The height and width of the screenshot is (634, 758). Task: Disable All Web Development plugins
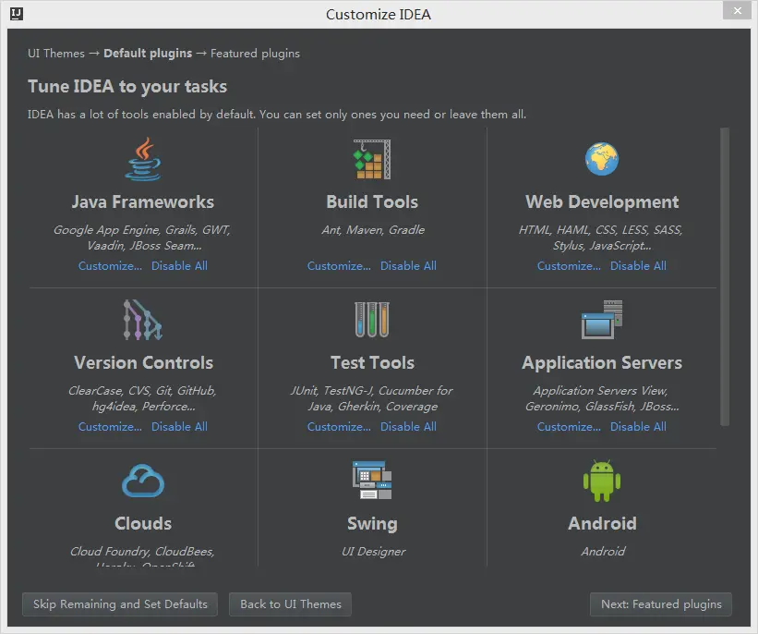(x=638, y=265)
